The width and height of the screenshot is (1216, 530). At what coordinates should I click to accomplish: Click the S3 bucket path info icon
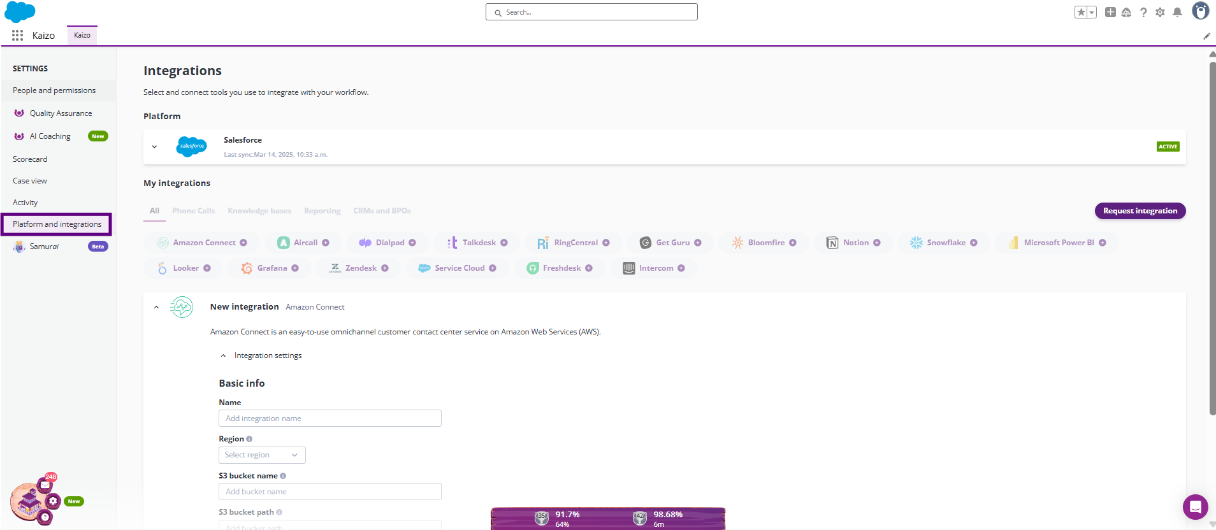(x=279, y=512)
